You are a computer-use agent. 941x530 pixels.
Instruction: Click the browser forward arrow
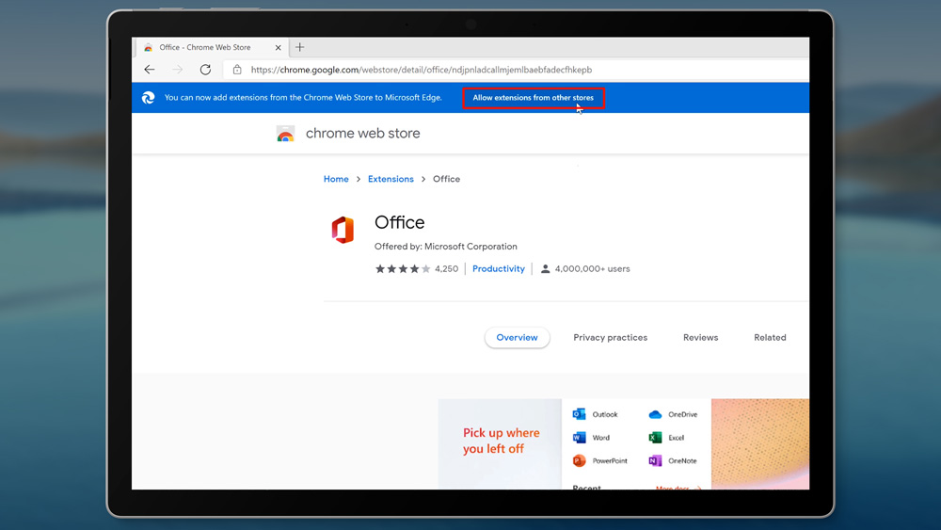point(178,70)
